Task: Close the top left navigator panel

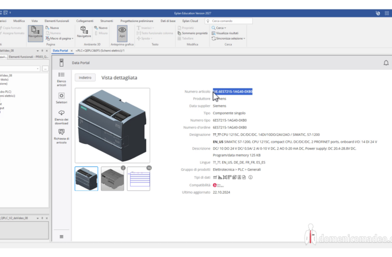Action: pos(47,51)
